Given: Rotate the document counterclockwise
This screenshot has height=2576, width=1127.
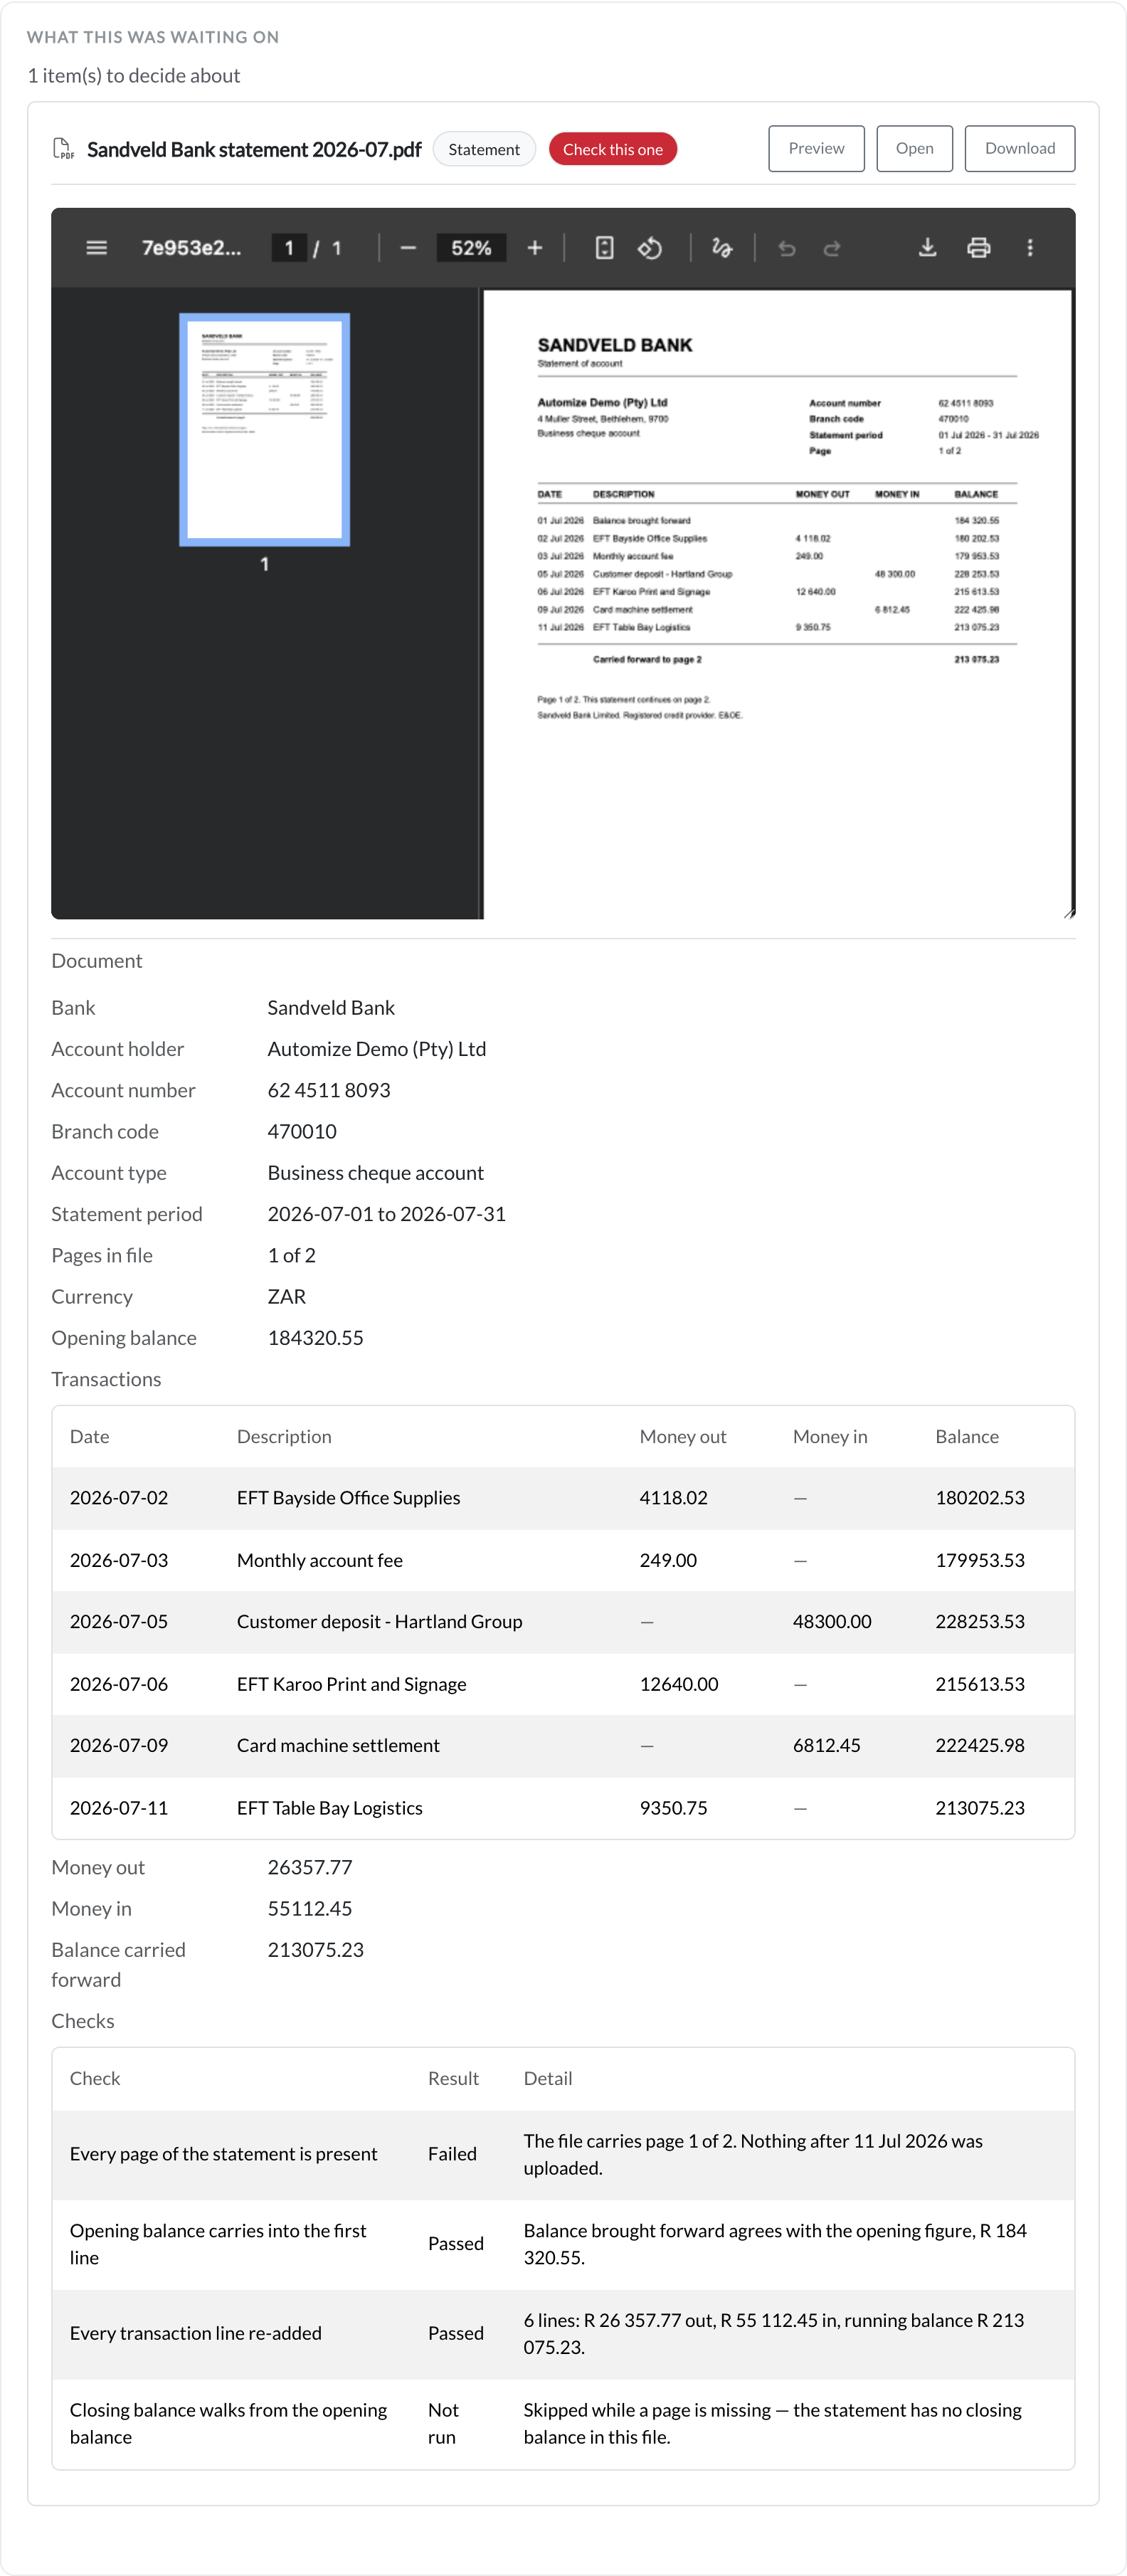Looking at the screenshot, I should click(650, 247).
